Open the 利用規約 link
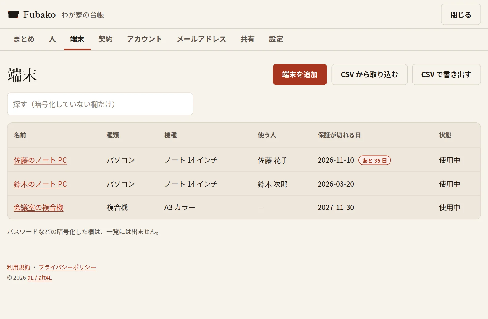 (19, 267)
